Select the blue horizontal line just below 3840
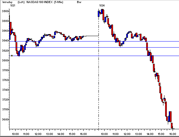Screen dimensions: 179x137 94,42
